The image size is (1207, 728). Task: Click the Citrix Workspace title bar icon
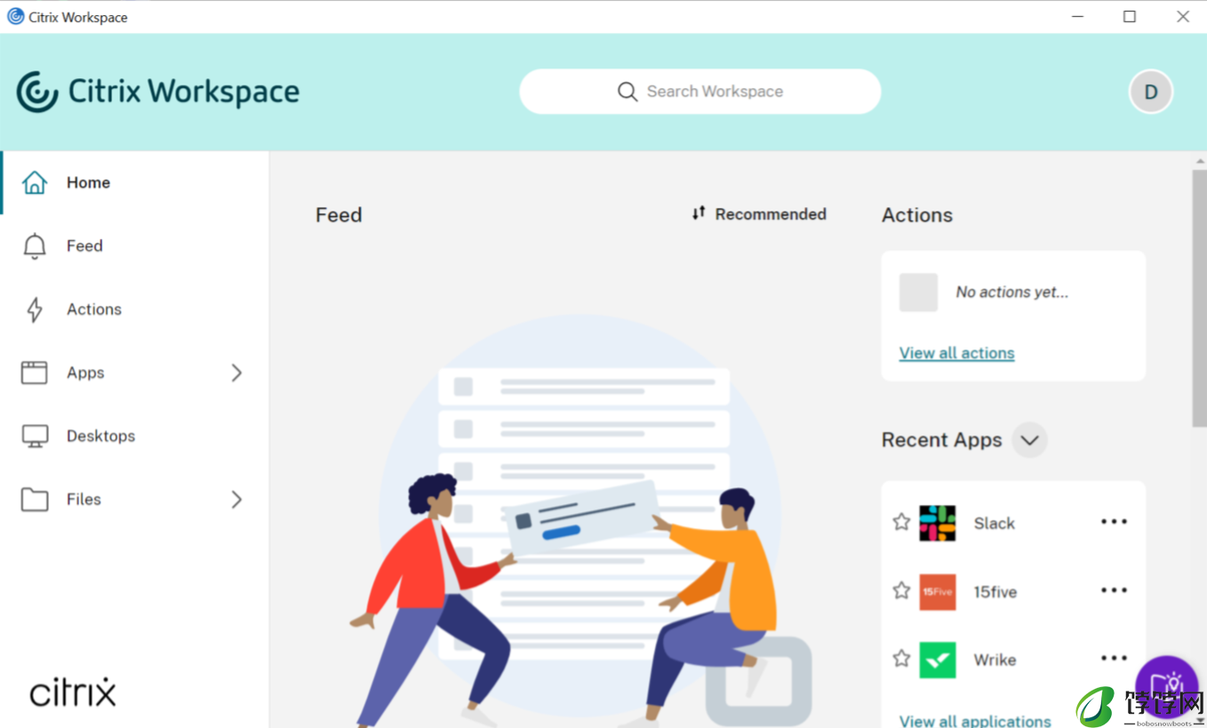point(15,17)
